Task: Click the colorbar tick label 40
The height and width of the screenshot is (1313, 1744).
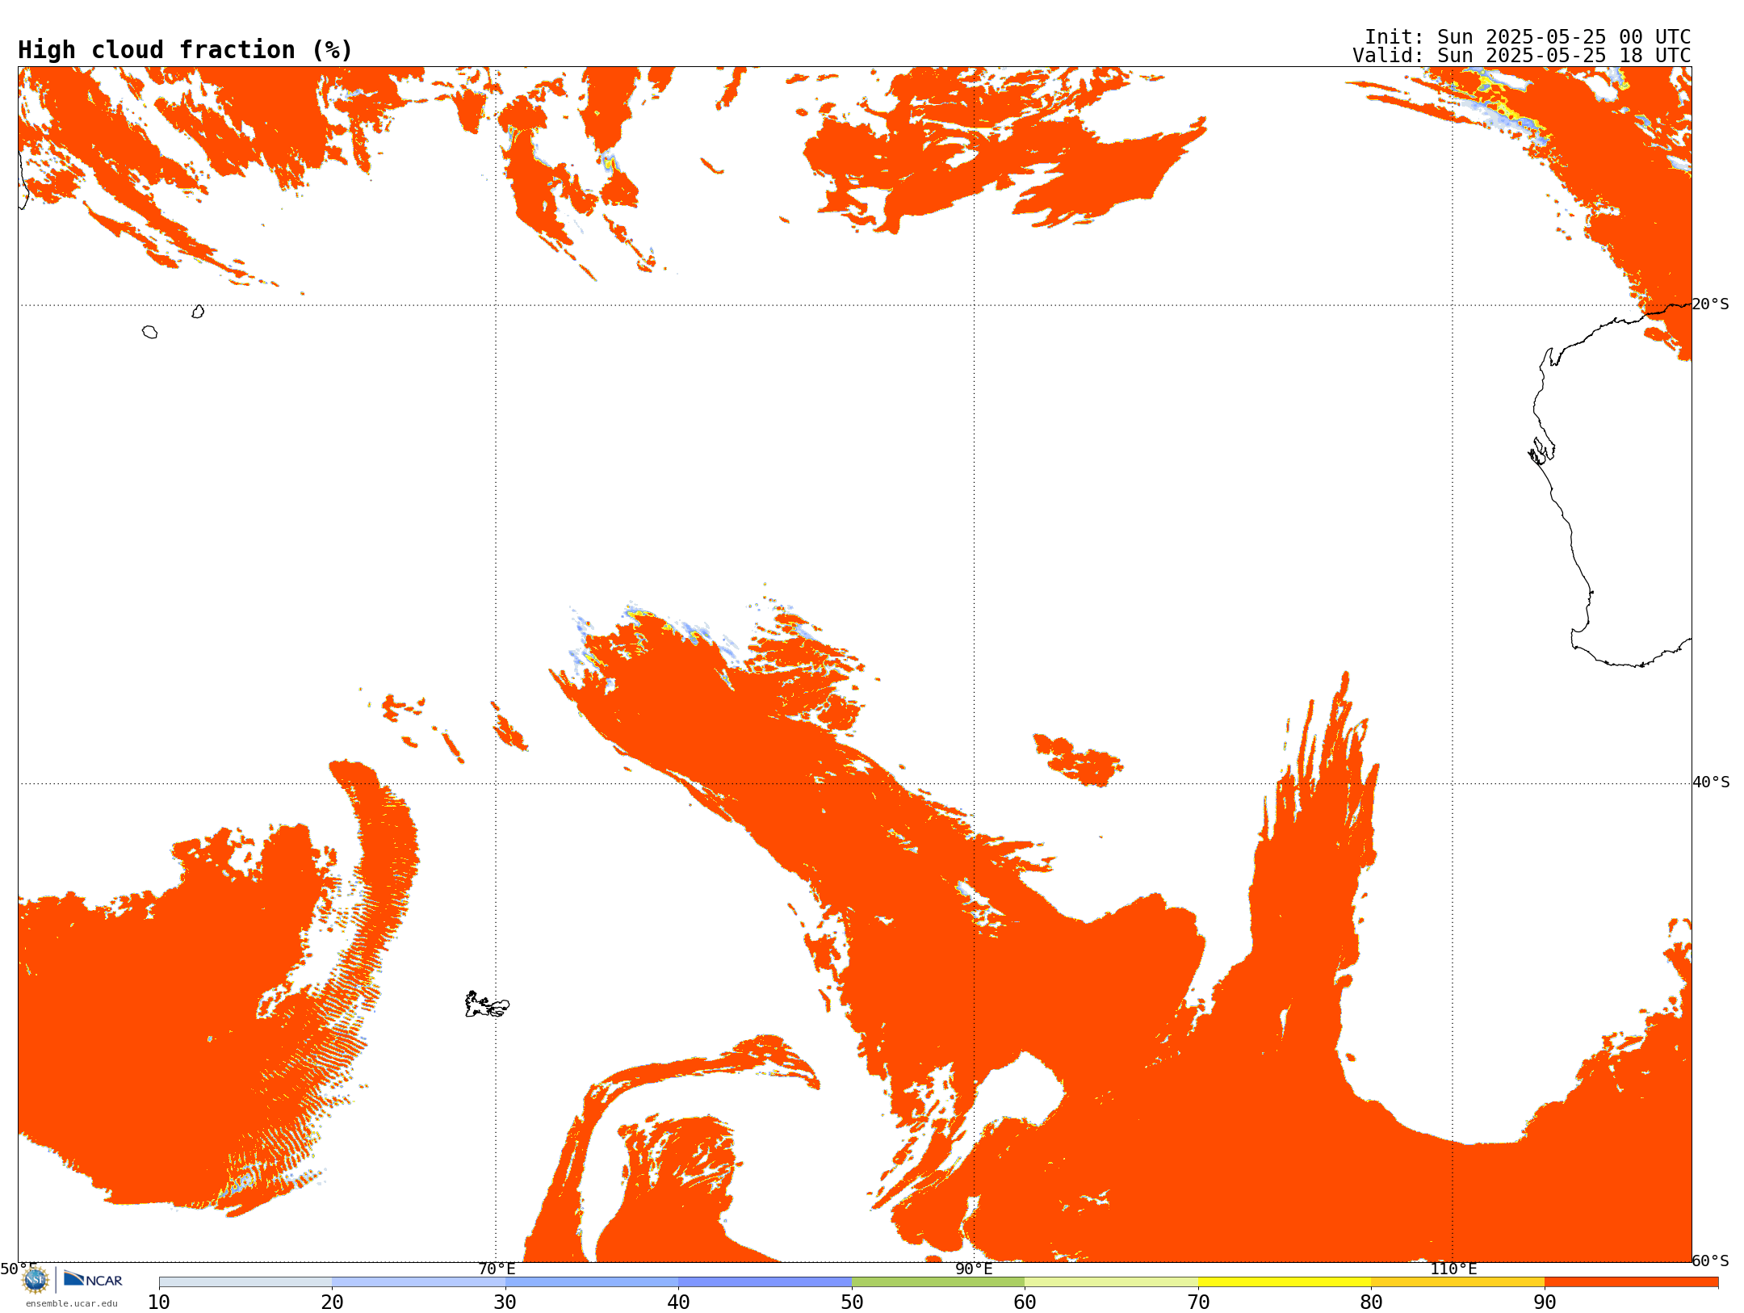Action: click(x=678, y=1303)
